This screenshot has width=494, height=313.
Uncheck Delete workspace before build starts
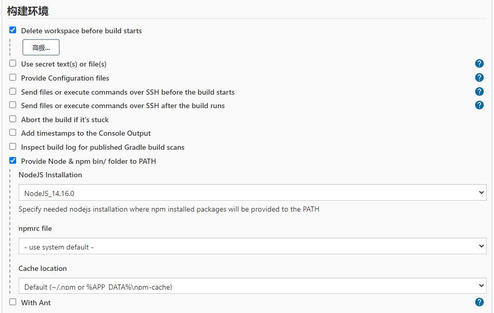click(x=13, y=30)
